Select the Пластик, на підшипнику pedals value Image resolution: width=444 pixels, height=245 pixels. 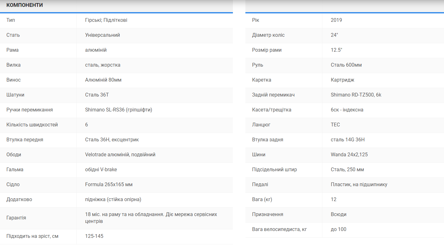pyautogui.click(x=359, y=185)
